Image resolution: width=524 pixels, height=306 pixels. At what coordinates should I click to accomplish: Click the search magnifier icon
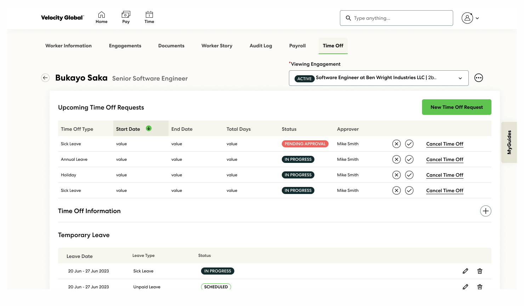(x=348, y=18)
